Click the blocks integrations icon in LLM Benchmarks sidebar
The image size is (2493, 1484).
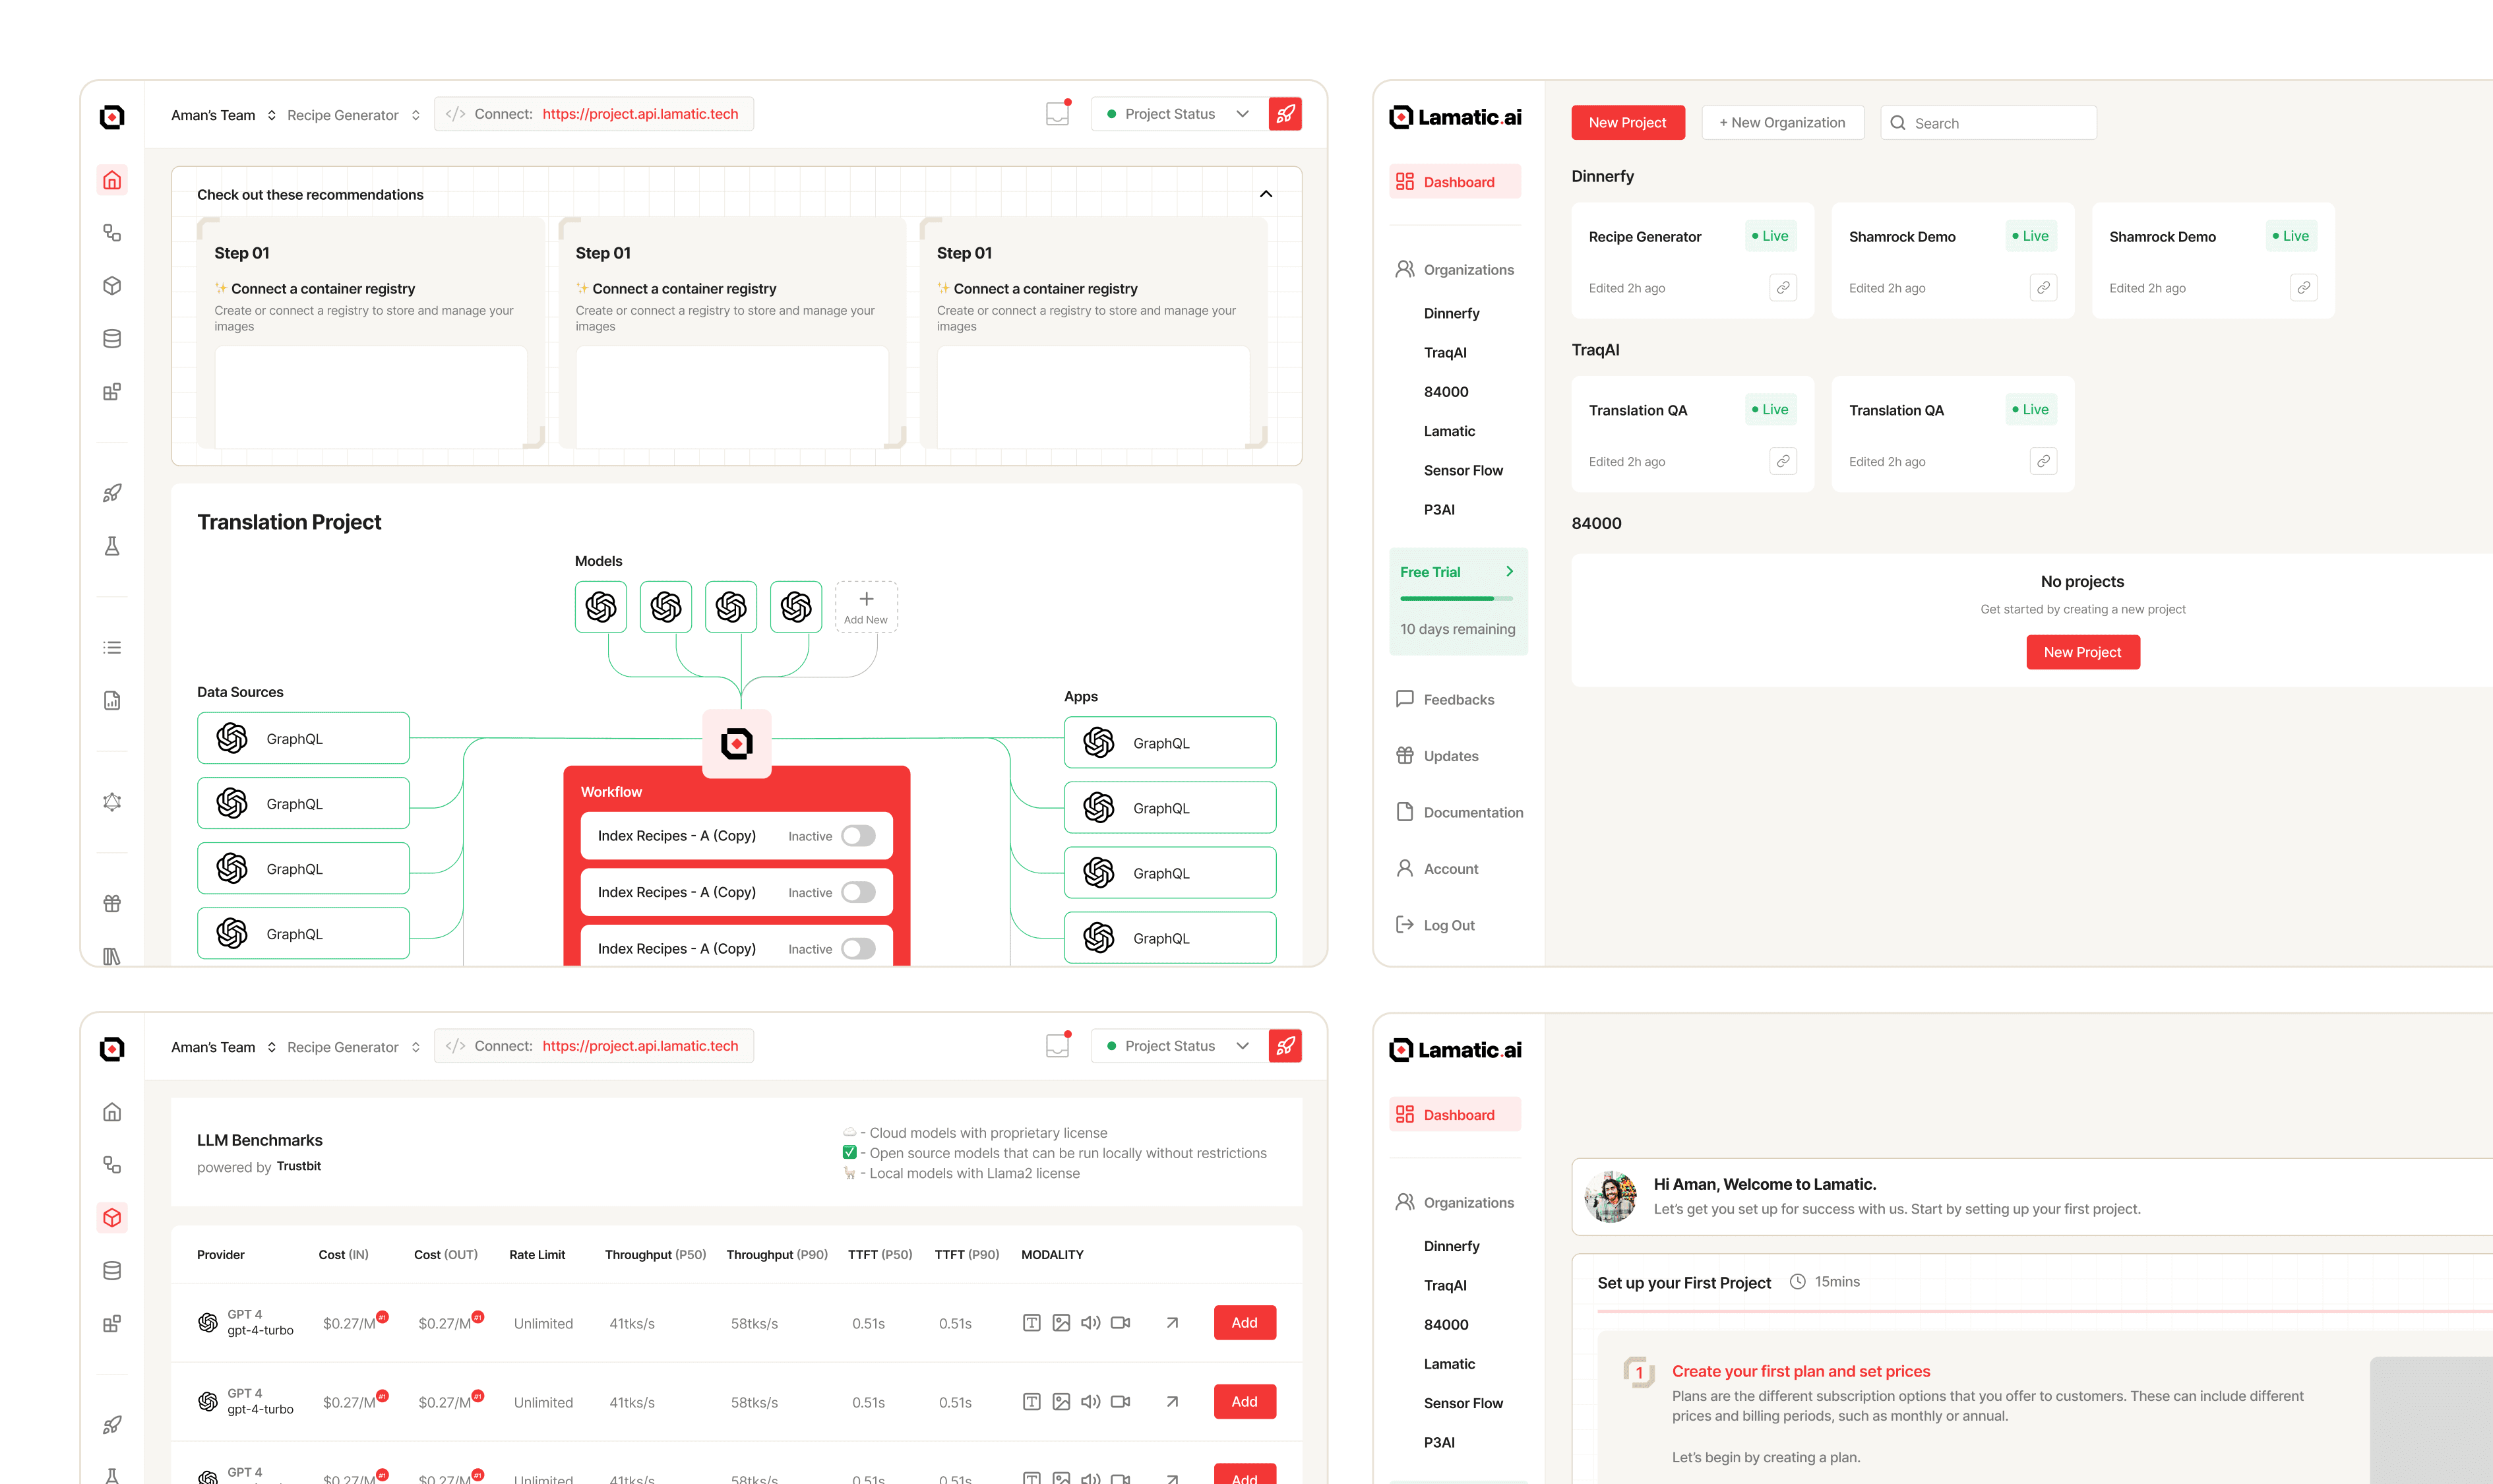click(x=112, y=1324)
